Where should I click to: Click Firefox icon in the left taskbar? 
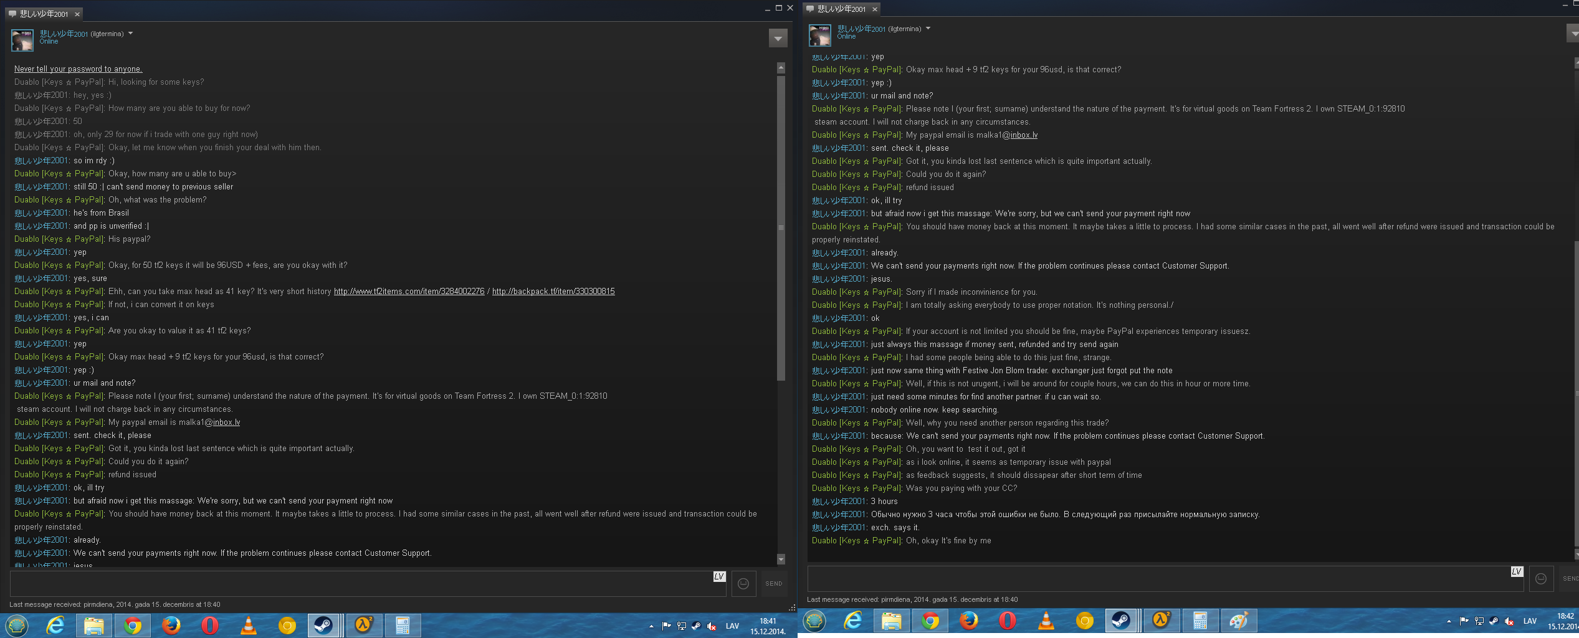click(171, 626)
